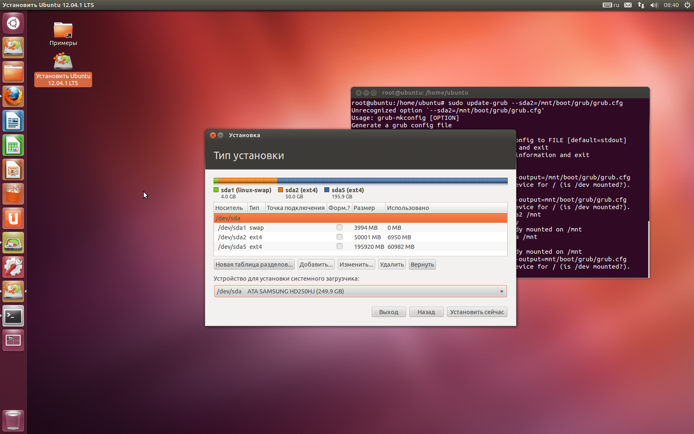Sort by Носитель column header

(231, 208)
